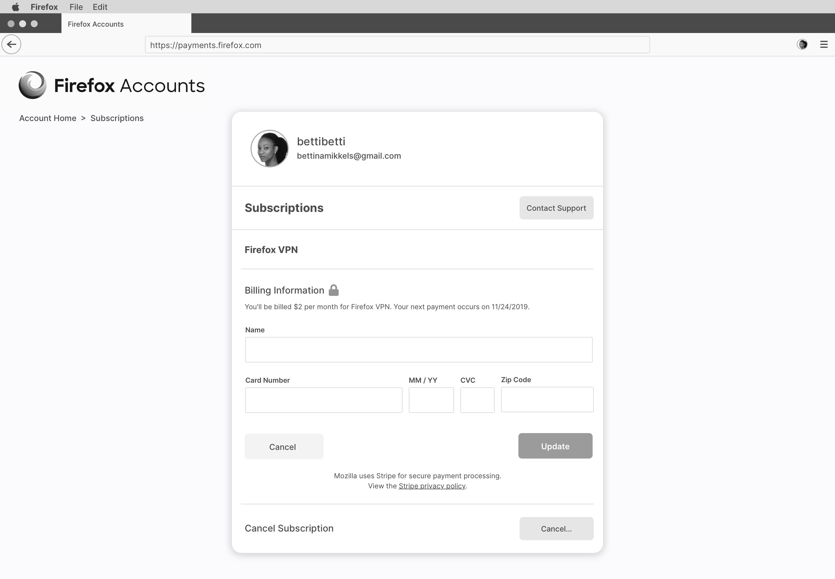Image resolution: width=835 pixels, height=579 pixels.
Task: Click the browser back arrow button
Action: 11,44
